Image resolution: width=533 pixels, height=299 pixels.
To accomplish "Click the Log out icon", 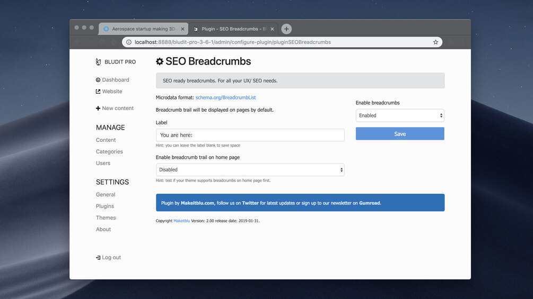I will click(x=98, y=258).
